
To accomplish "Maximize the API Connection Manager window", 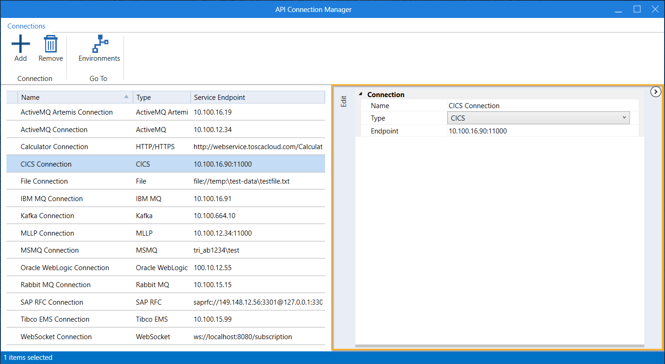I will point(637,9).
